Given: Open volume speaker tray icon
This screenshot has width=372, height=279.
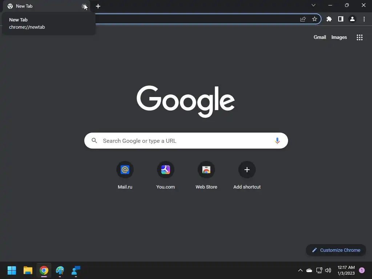Looking at the screenshot, I should 328,270.
